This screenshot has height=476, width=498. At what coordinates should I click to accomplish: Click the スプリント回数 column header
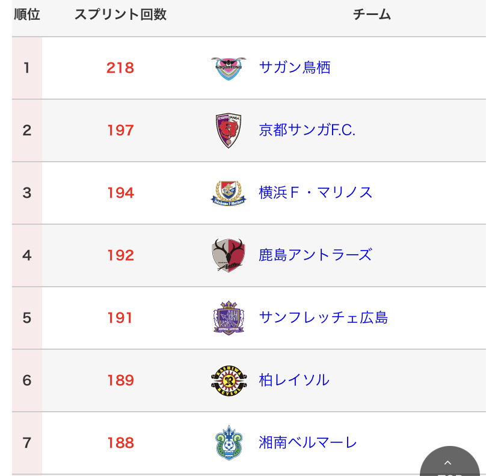[x=120, y=14]
